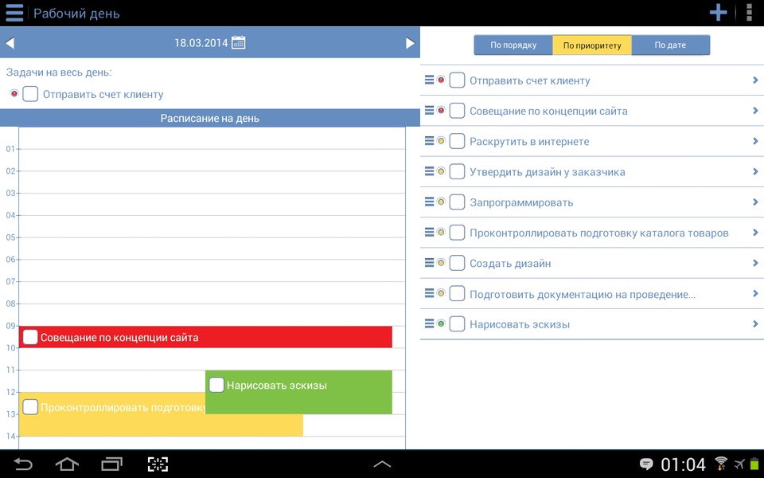Switch to По порядку sorting tab

[513, 45]
